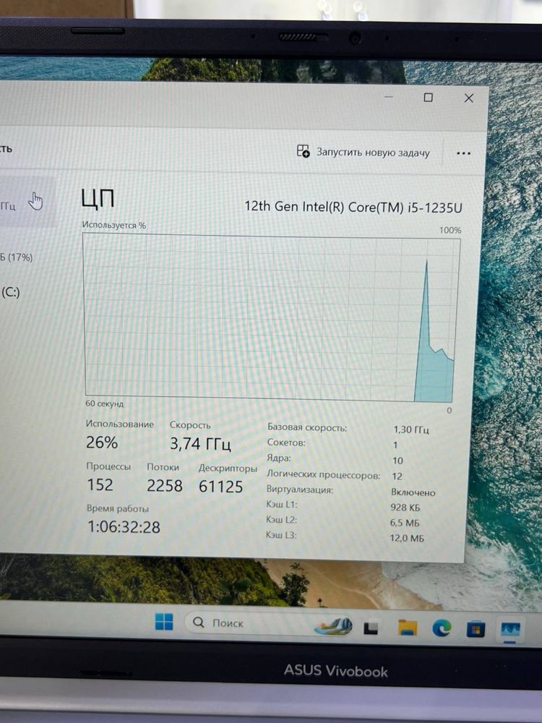Image resolution: width=542 pixels, height=723 pixels.
Task: Click the 'Логических процессоров:' label
Action: click(x=324, y=474)
